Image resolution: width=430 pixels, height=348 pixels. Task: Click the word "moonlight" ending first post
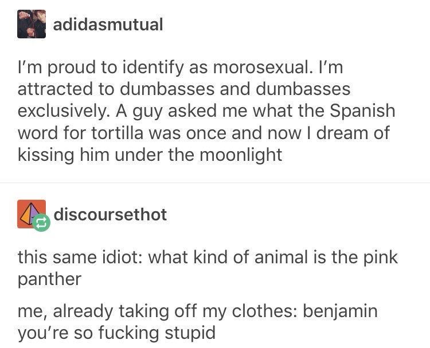(241, 155)
